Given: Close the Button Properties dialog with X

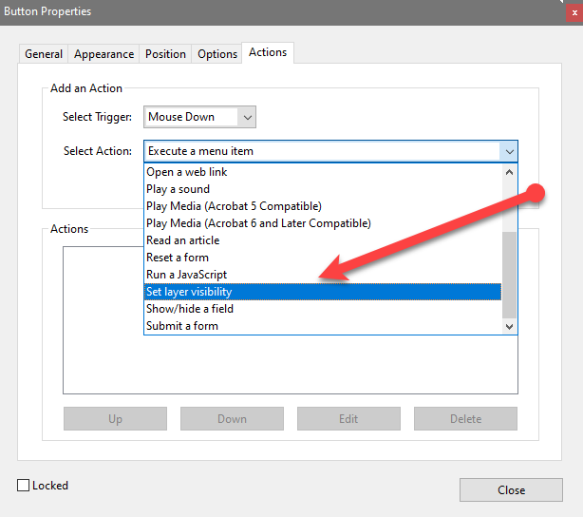Looking at the screenshot, I should (574, 13).
